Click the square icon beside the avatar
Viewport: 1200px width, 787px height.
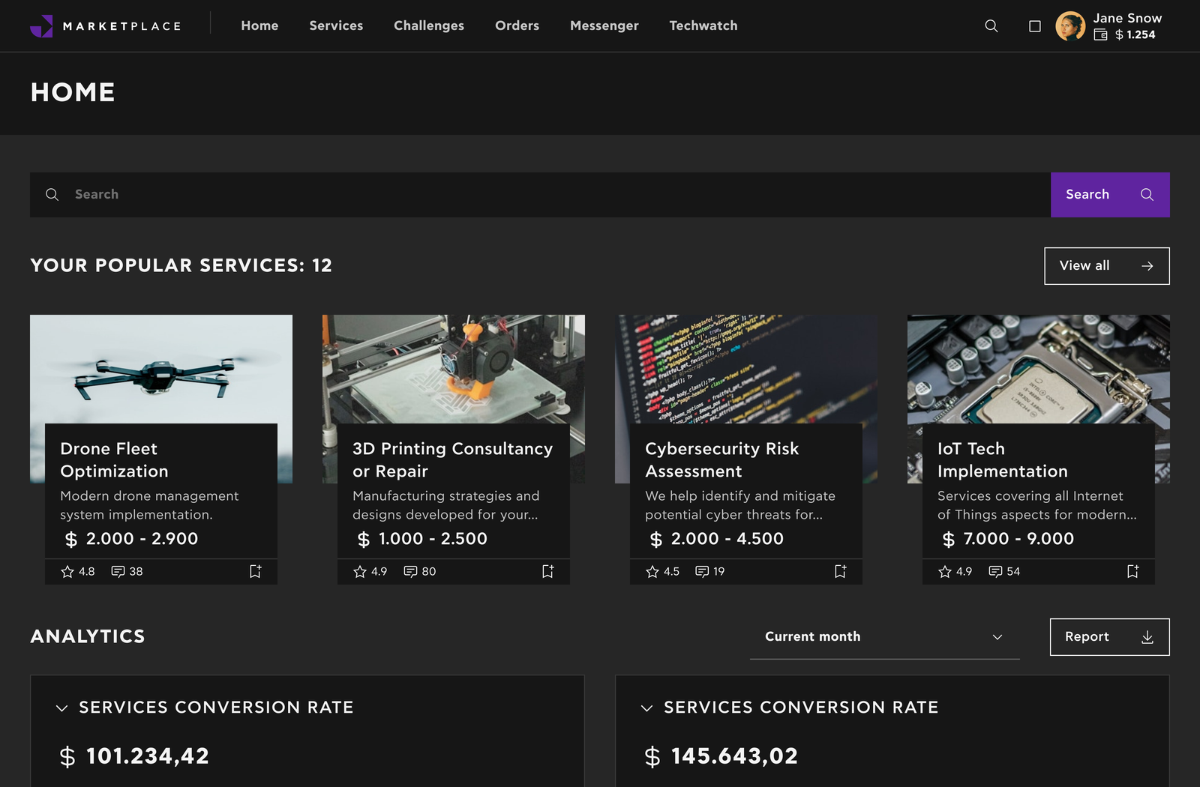[1035, 26]
